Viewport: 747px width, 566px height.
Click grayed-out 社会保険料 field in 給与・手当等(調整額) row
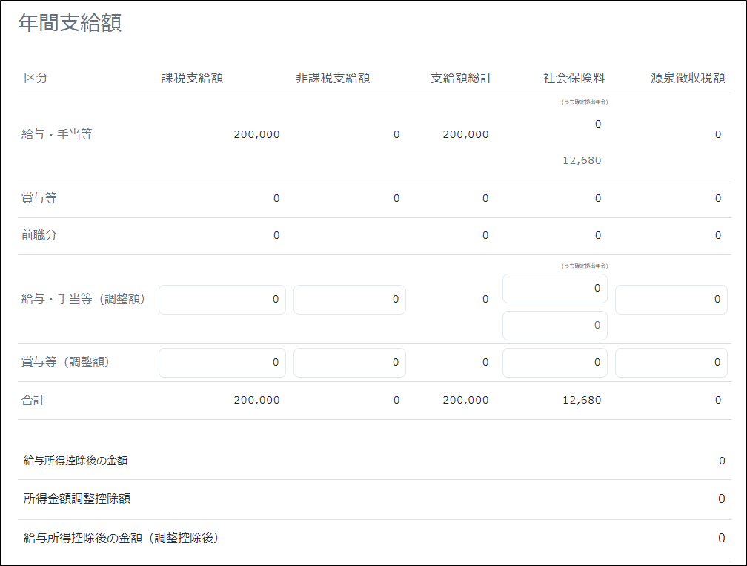pos(554,325)
